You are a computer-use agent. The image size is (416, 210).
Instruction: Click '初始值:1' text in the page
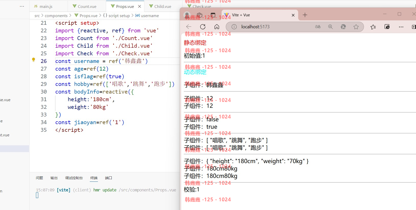click(194, 56)
